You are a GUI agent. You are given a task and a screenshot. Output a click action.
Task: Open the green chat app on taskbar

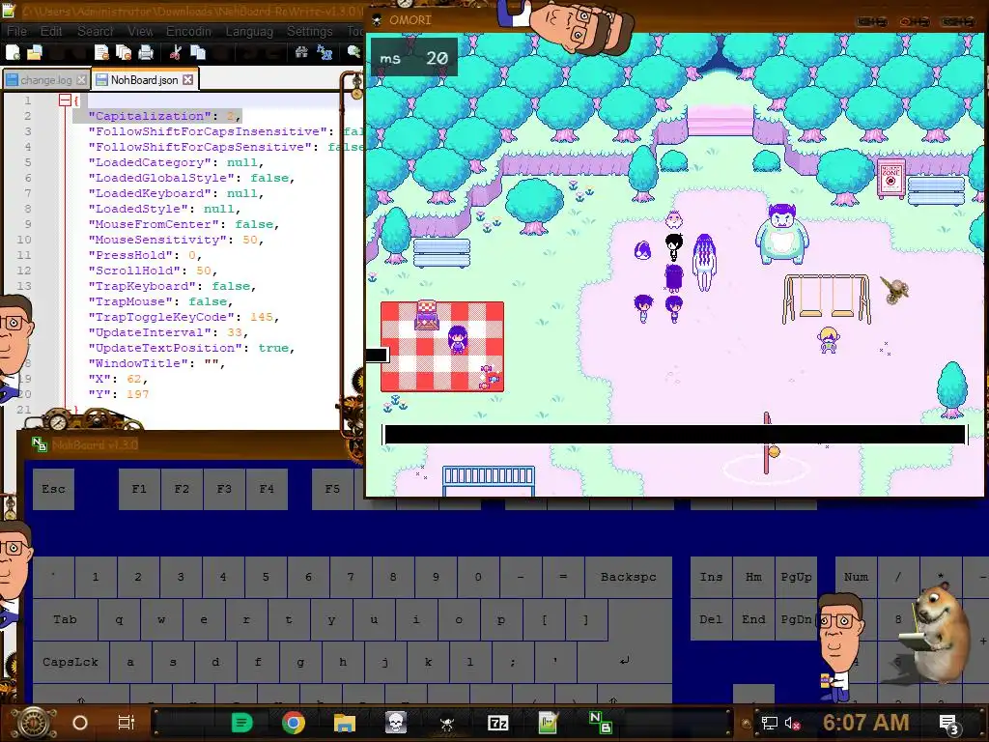point(242,723)
